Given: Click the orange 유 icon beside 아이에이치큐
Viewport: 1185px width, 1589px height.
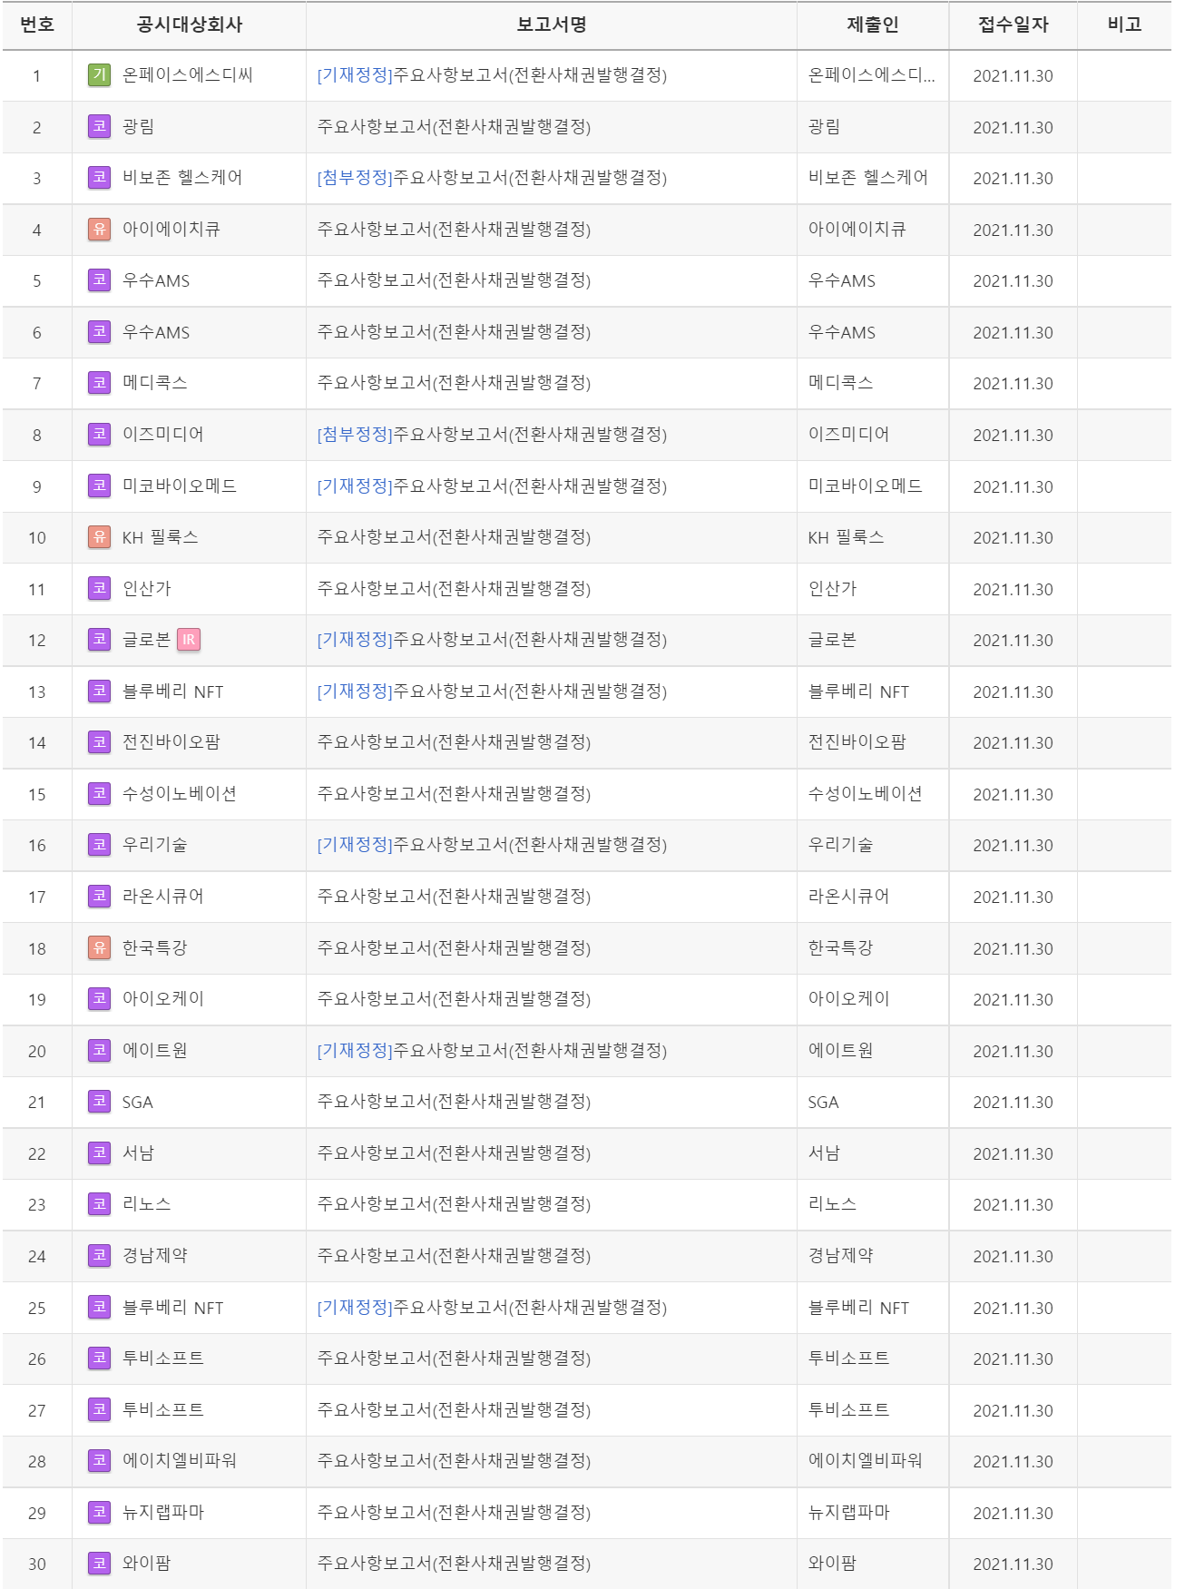Looking at the screenshot, I should pyautogui.click(x=99, y=229).
